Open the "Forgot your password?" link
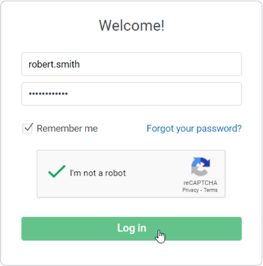This screenshot has width=263, height=266. 194,129
